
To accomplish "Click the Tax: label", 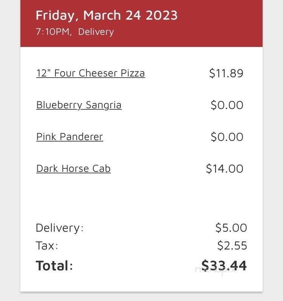I will (47, 246).
